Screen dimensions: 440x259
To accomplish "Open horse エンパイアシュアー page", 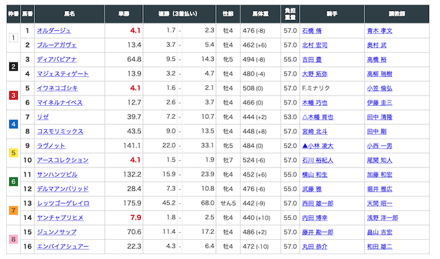I will pyautogui.click(x=63, y=247).
